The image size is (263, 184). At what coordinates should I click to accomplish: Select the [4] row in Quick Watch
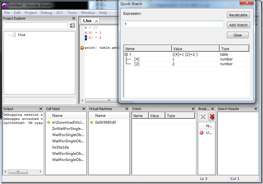[187, 59]
